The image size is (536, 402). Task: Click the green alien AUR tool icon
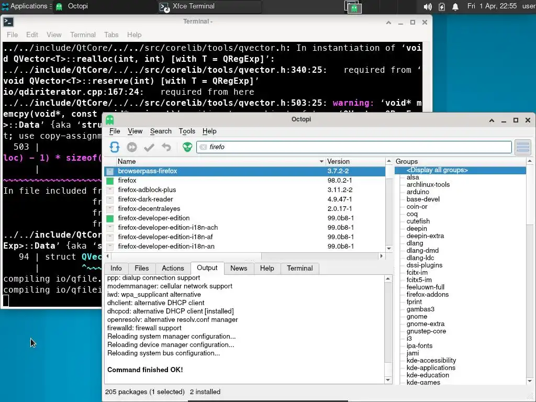(x=187, y=147)
